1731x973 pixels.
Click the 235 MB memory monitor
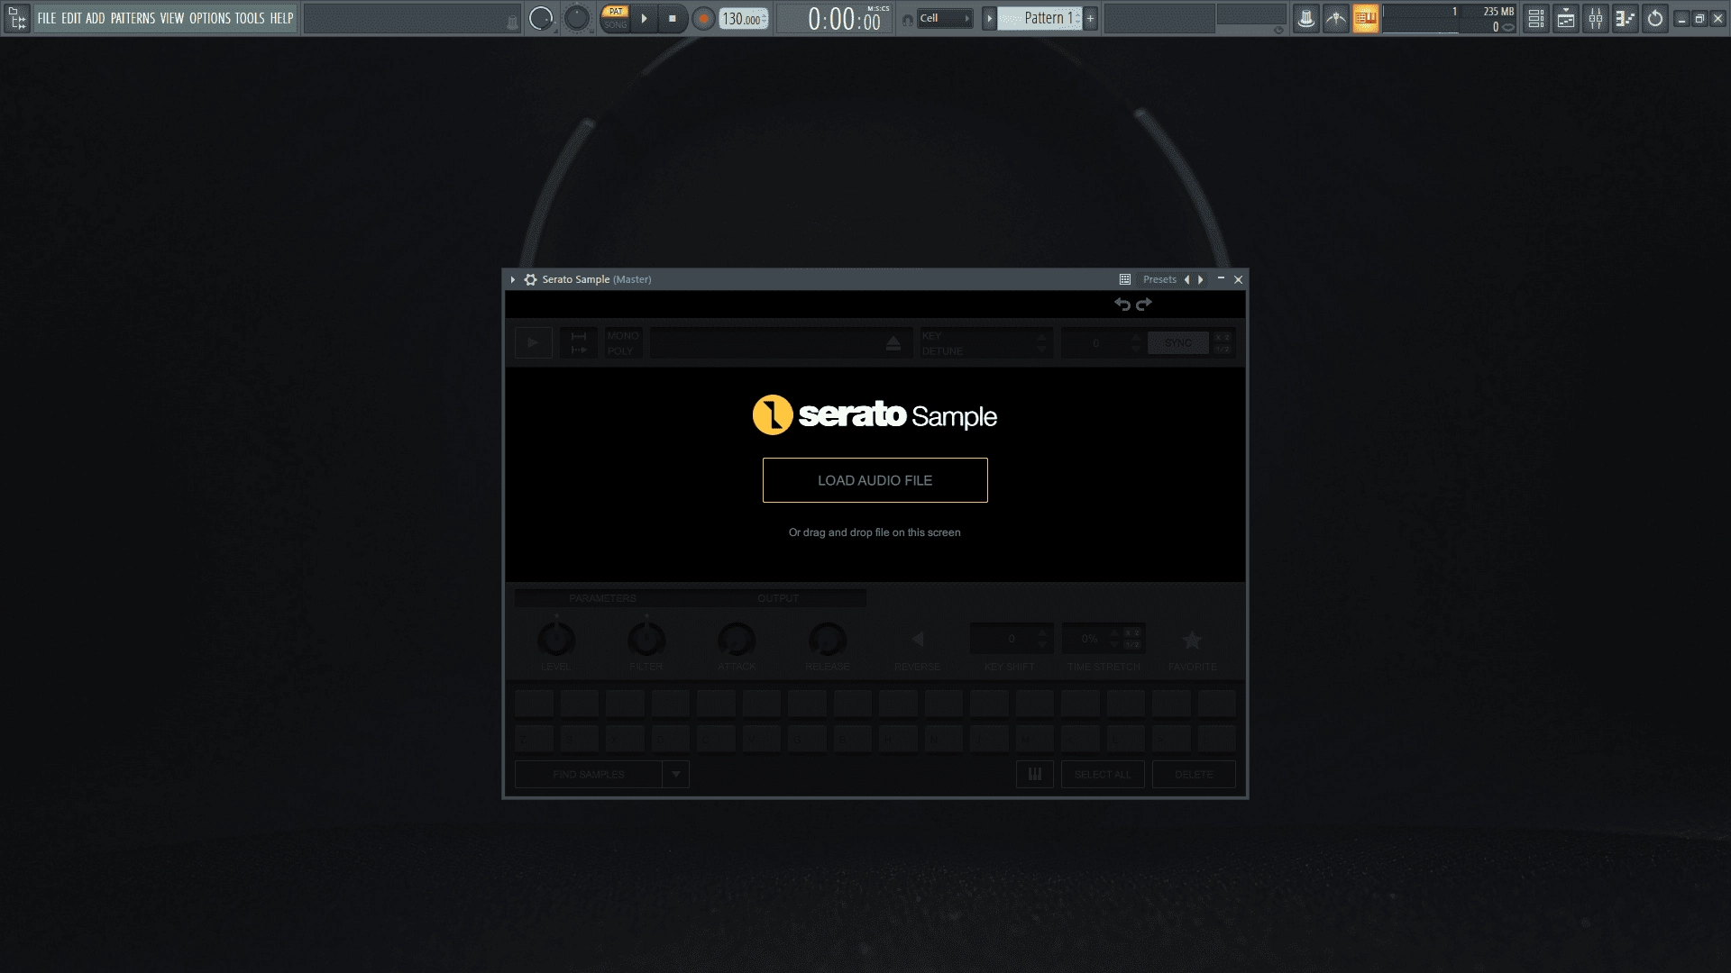coord(1497,12)
